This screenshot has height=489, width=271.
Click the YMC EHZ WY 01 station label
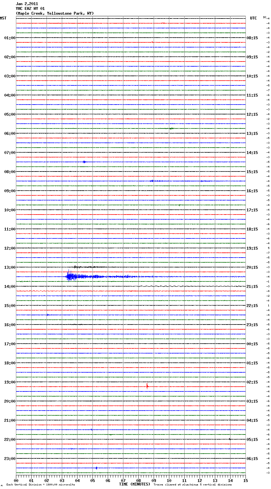30,9
